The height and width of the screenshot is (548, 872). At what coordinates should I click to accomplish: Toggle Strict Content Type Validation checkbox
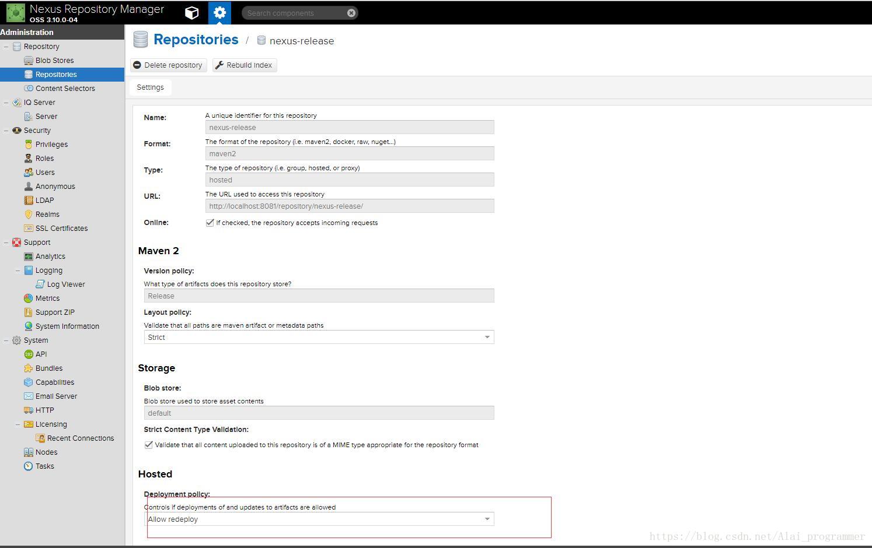click(x=148, y=445)
